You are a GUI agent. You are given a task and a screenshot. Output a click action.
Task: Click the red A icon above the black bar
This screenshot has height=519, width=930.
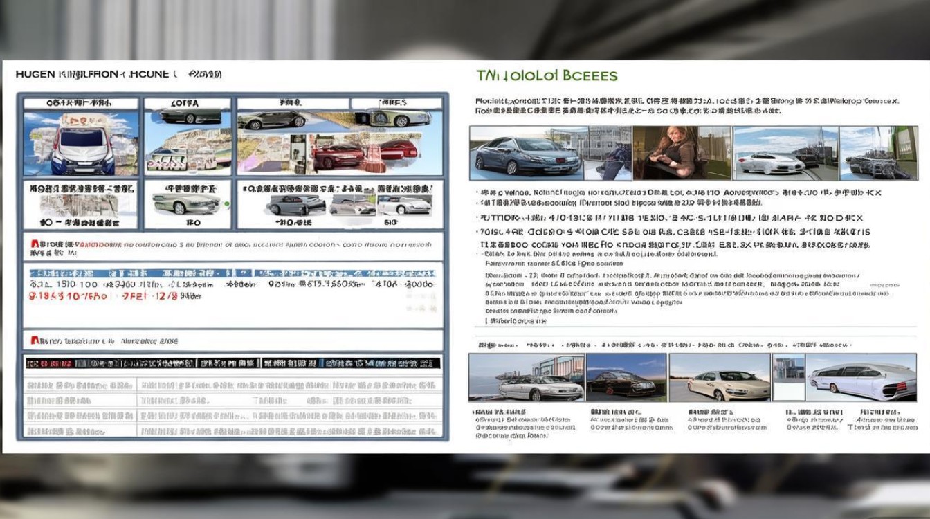click(35, 340)
